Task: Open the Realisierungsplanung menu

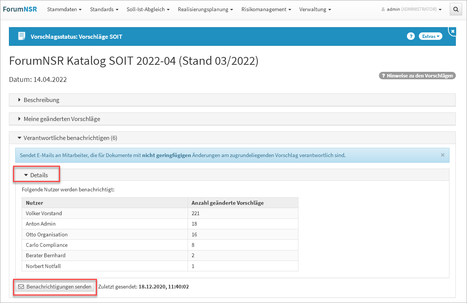Action: coord(205,9)
